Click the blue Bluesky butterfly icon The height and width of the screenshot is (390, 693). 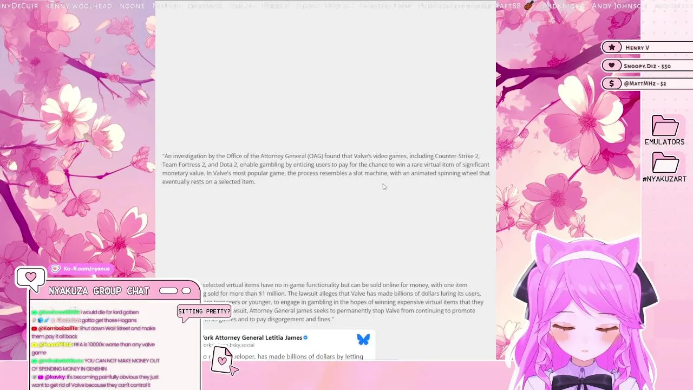click(x=363, y=339)
